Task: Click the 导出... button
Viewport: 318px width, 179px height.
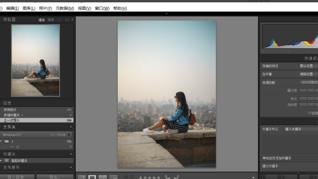Action: (55, 177)
